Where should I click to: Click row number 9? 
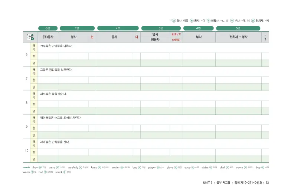[x=26, y=127]
